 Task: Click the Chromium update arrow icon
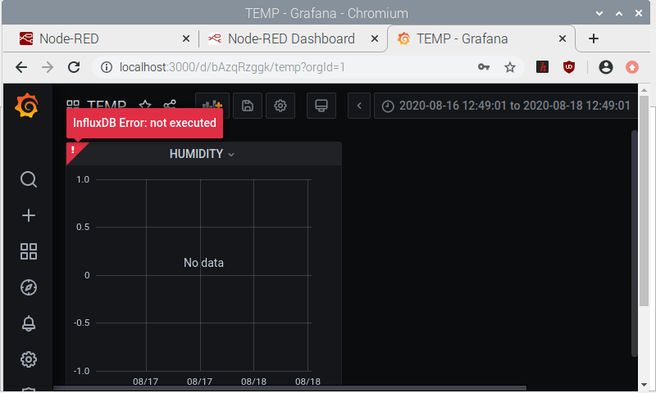point(632,67)
